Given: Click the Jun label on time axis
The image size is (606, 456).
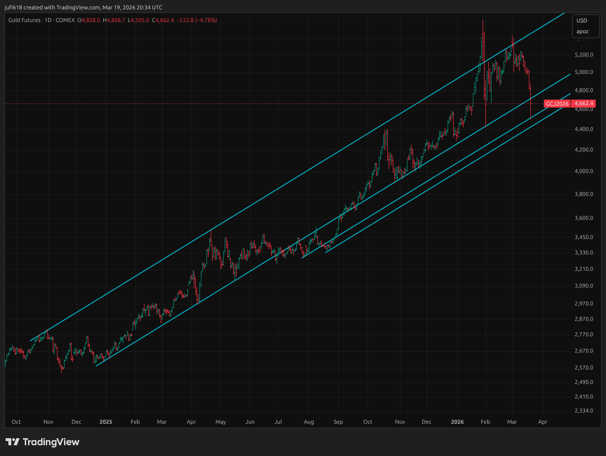Looking at the screenshot, I should [x=250, y=421].
